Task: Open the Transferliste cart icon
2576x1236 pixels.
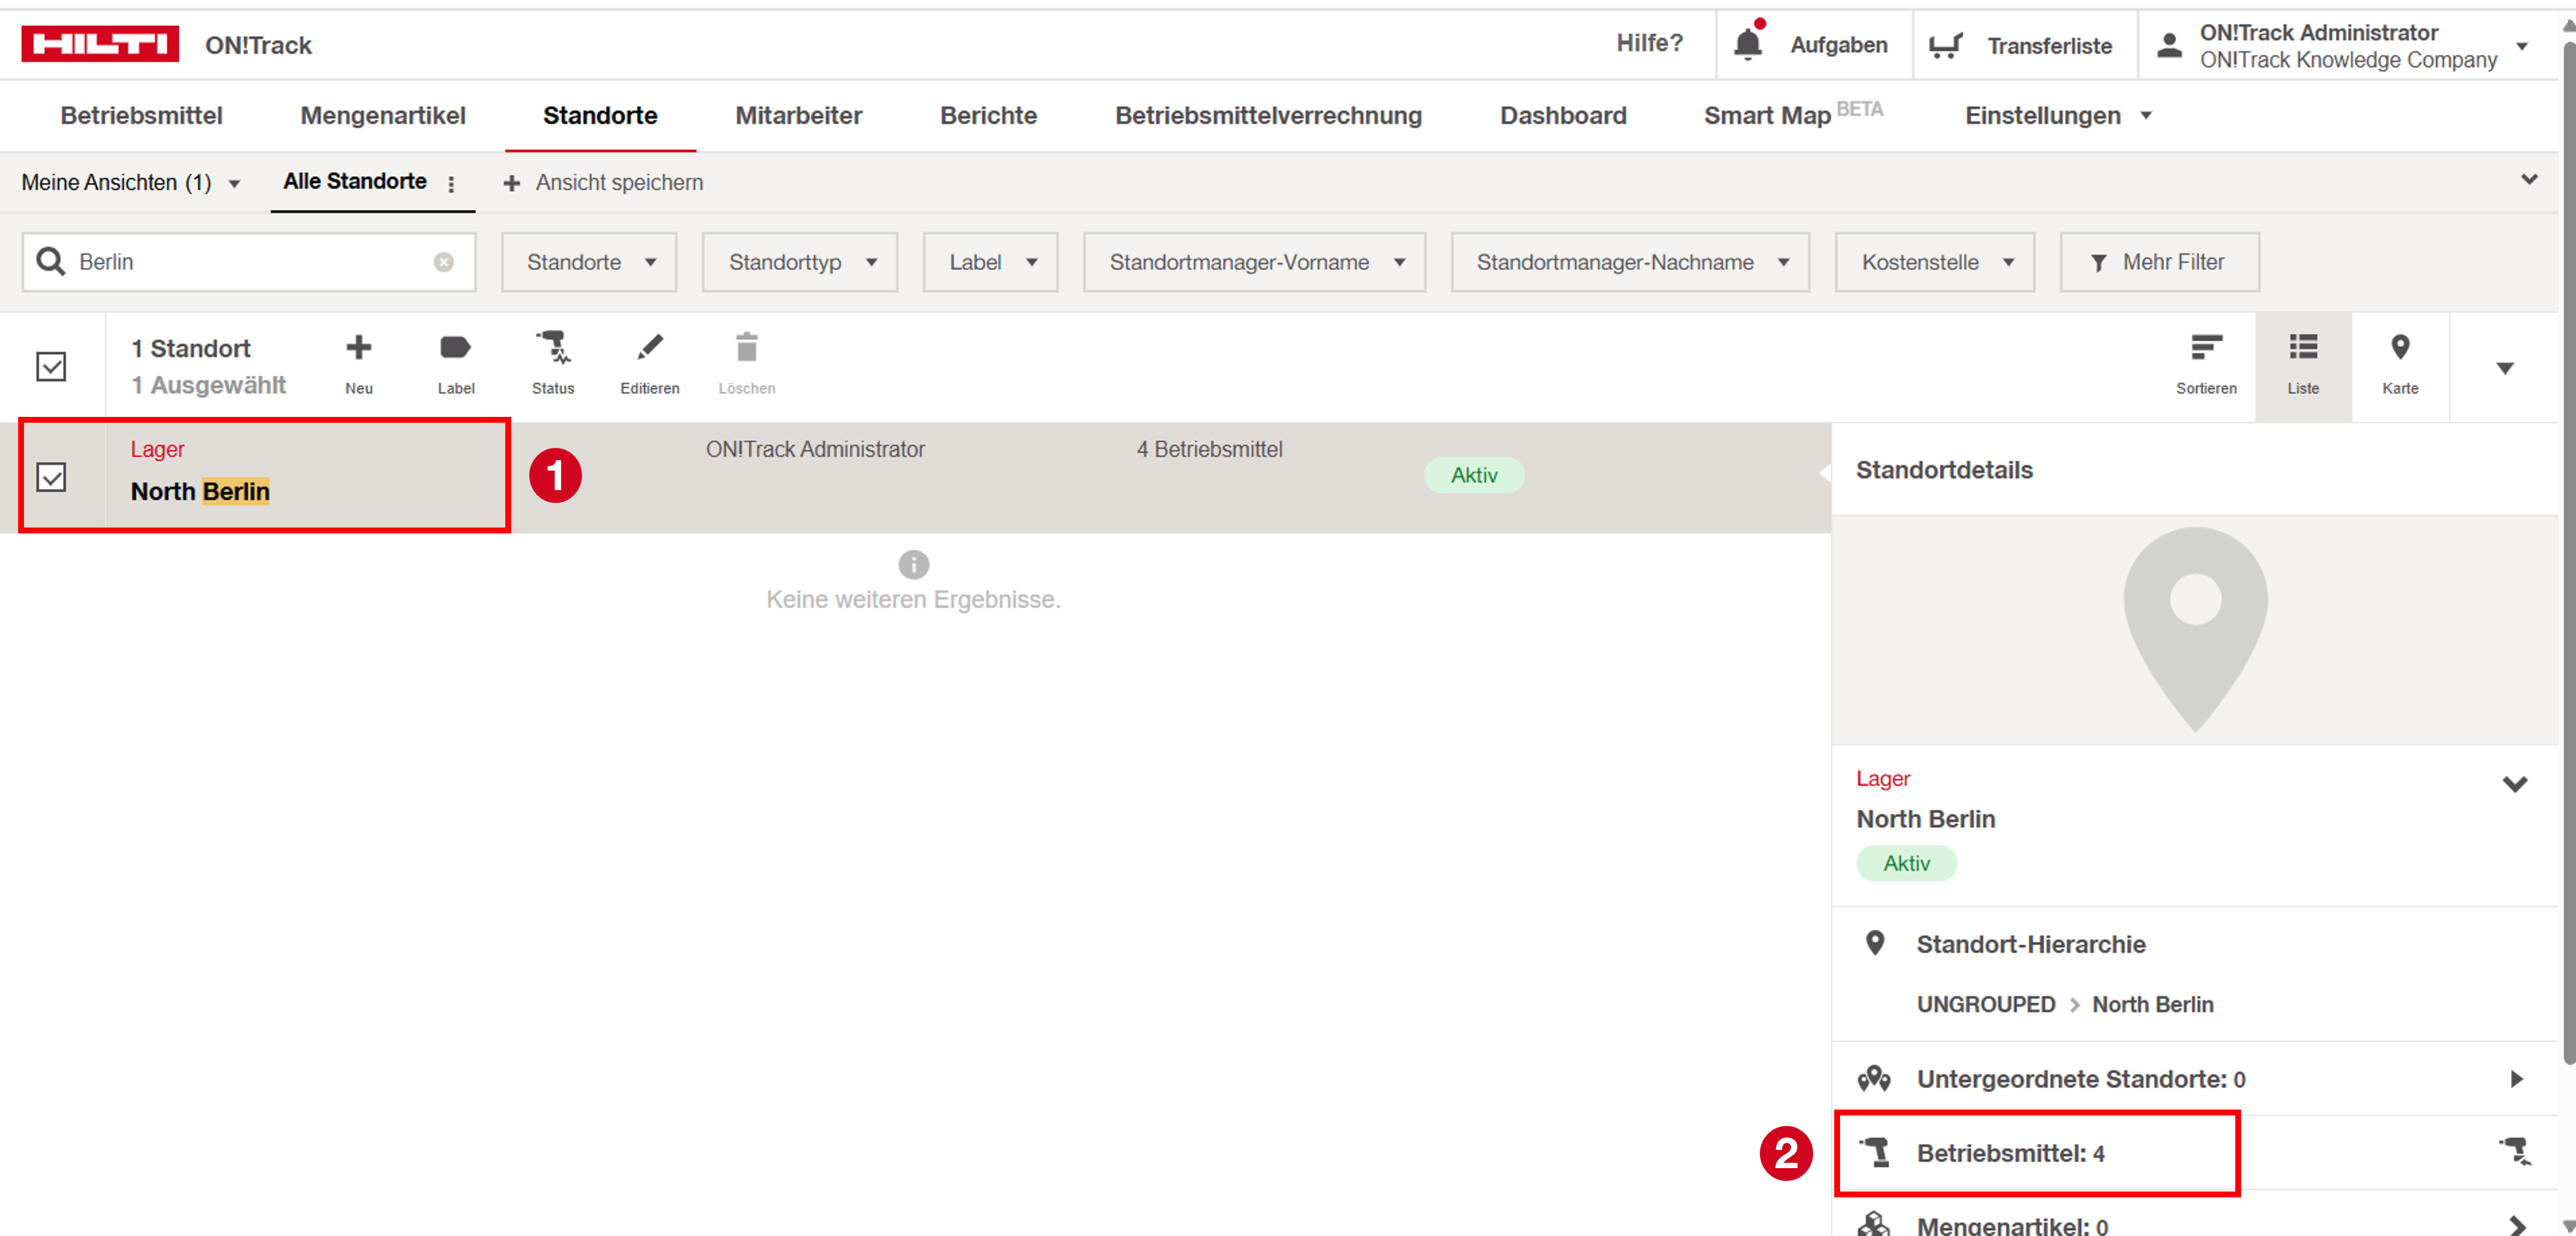Action: (1945, 45)
